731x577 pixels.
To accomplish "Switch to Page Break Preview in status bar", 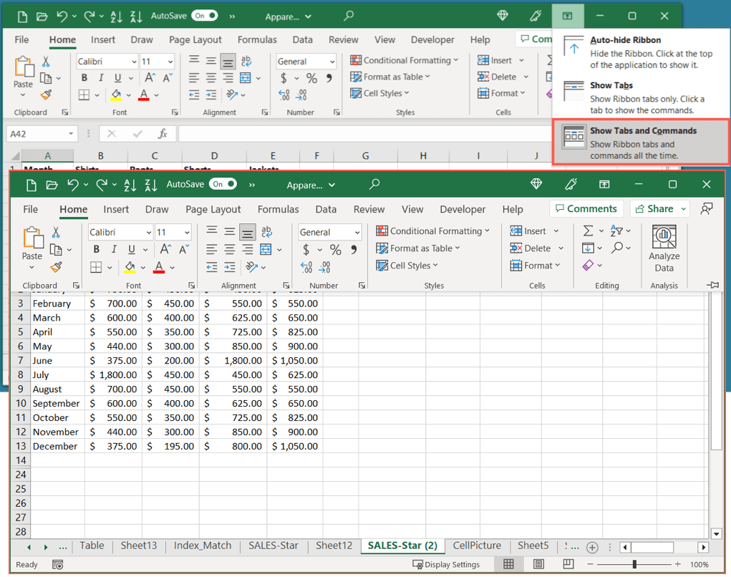I will [x=568, y=564].
